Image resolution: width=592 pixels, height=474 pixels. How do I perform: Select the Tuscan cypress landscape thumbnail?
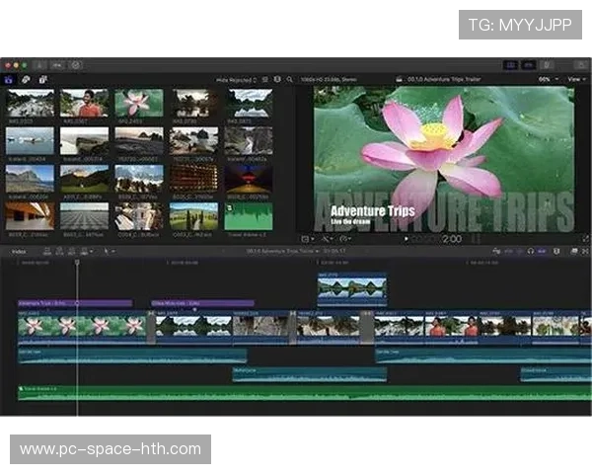[193, 216]
